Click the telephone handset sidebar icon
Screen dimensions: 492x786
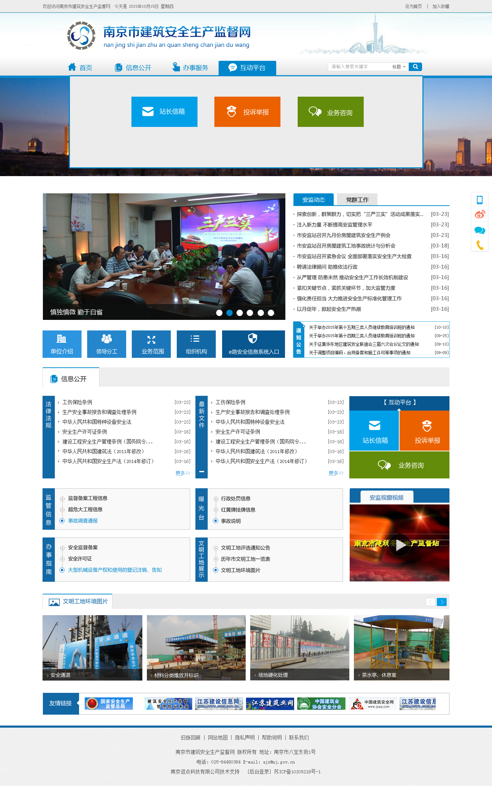point(479,245)
